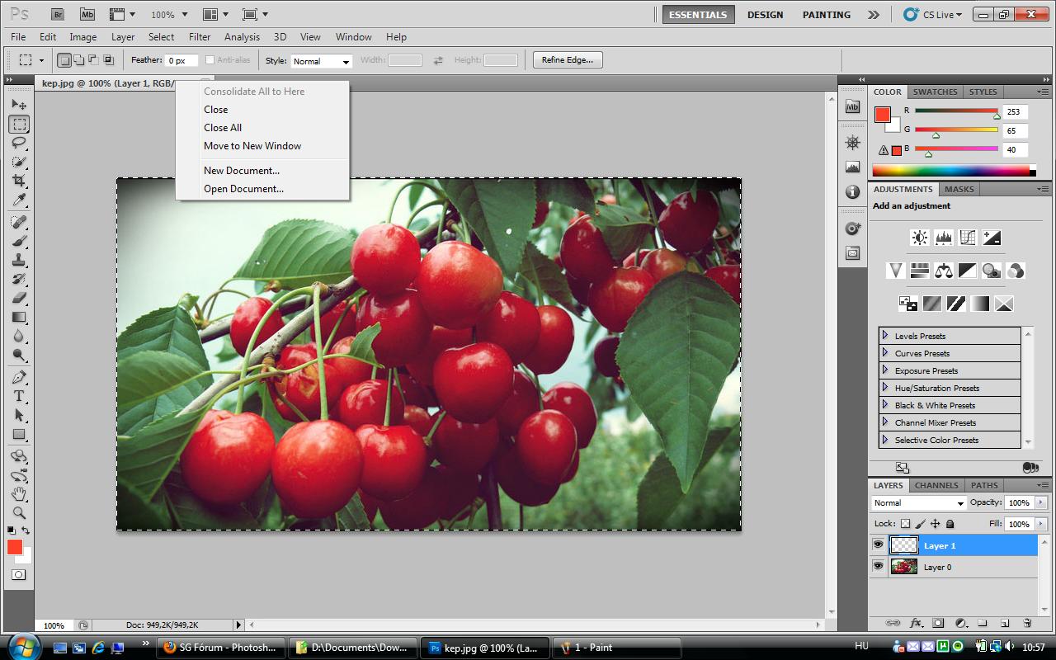
Task: Select the Horizontal Type tool
Action: (x=19, y=397)
